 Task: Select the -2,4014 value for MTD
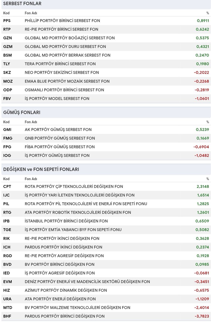click(x=202, y=308)
